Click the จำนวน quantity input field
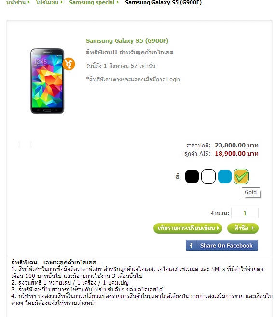This screenshot has height=317, width=275. click(x=245, y=213)
